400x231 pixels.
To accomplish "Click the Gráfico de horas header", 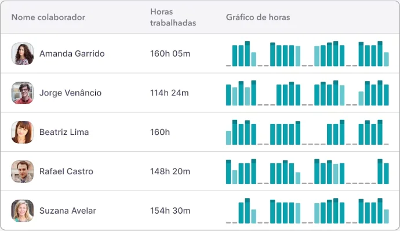I will coord(258,17).
